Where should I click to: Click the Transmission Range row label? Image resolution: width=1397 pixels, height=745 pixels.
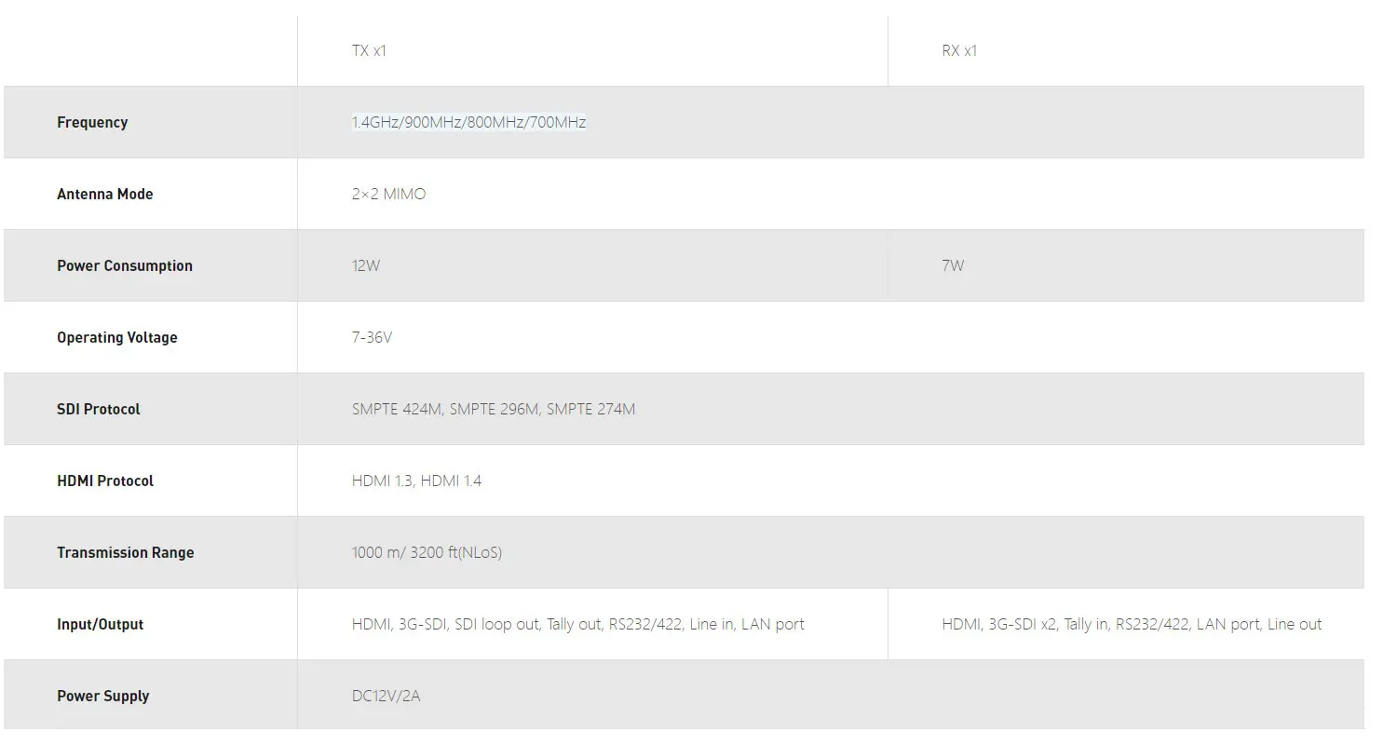[x=126, y=552]
